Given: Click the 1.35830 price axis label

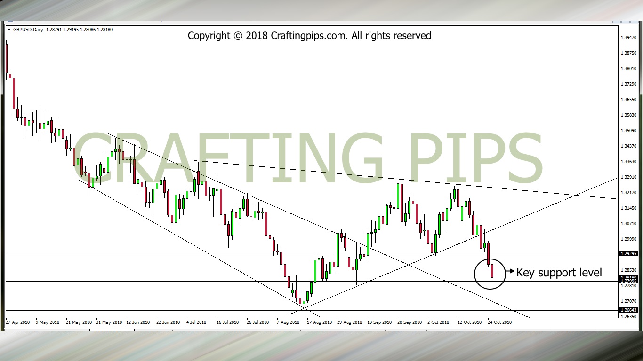Looking at the screenshot, I should (629, 115).
